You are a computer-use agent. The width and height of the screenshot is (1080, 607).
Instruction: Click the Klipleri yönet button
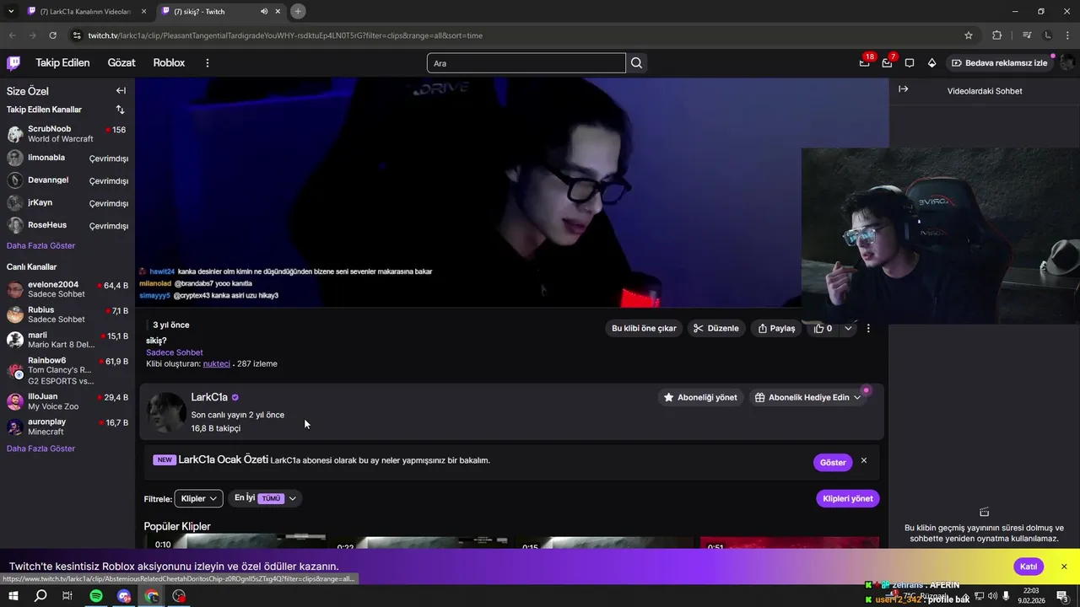tap(847, 498)
